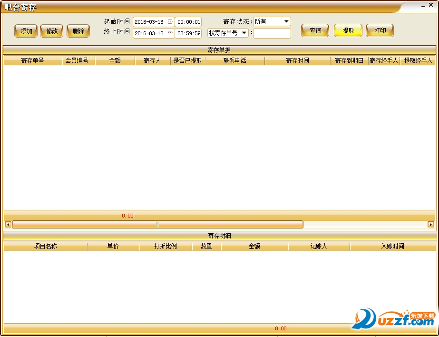
Task: Click the 寄存到期日 column header
Action: (x=349, y=60)
